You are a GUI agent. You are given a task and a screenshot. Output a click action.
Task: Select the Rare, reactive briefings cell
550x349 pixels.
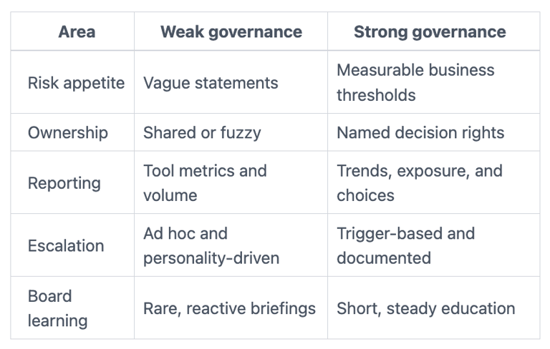click(x=229, y=308)
